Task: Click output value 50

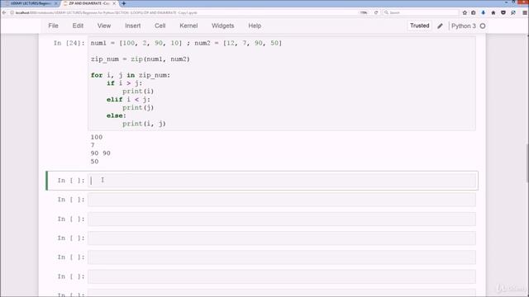Action: click(x=94, y=162)
